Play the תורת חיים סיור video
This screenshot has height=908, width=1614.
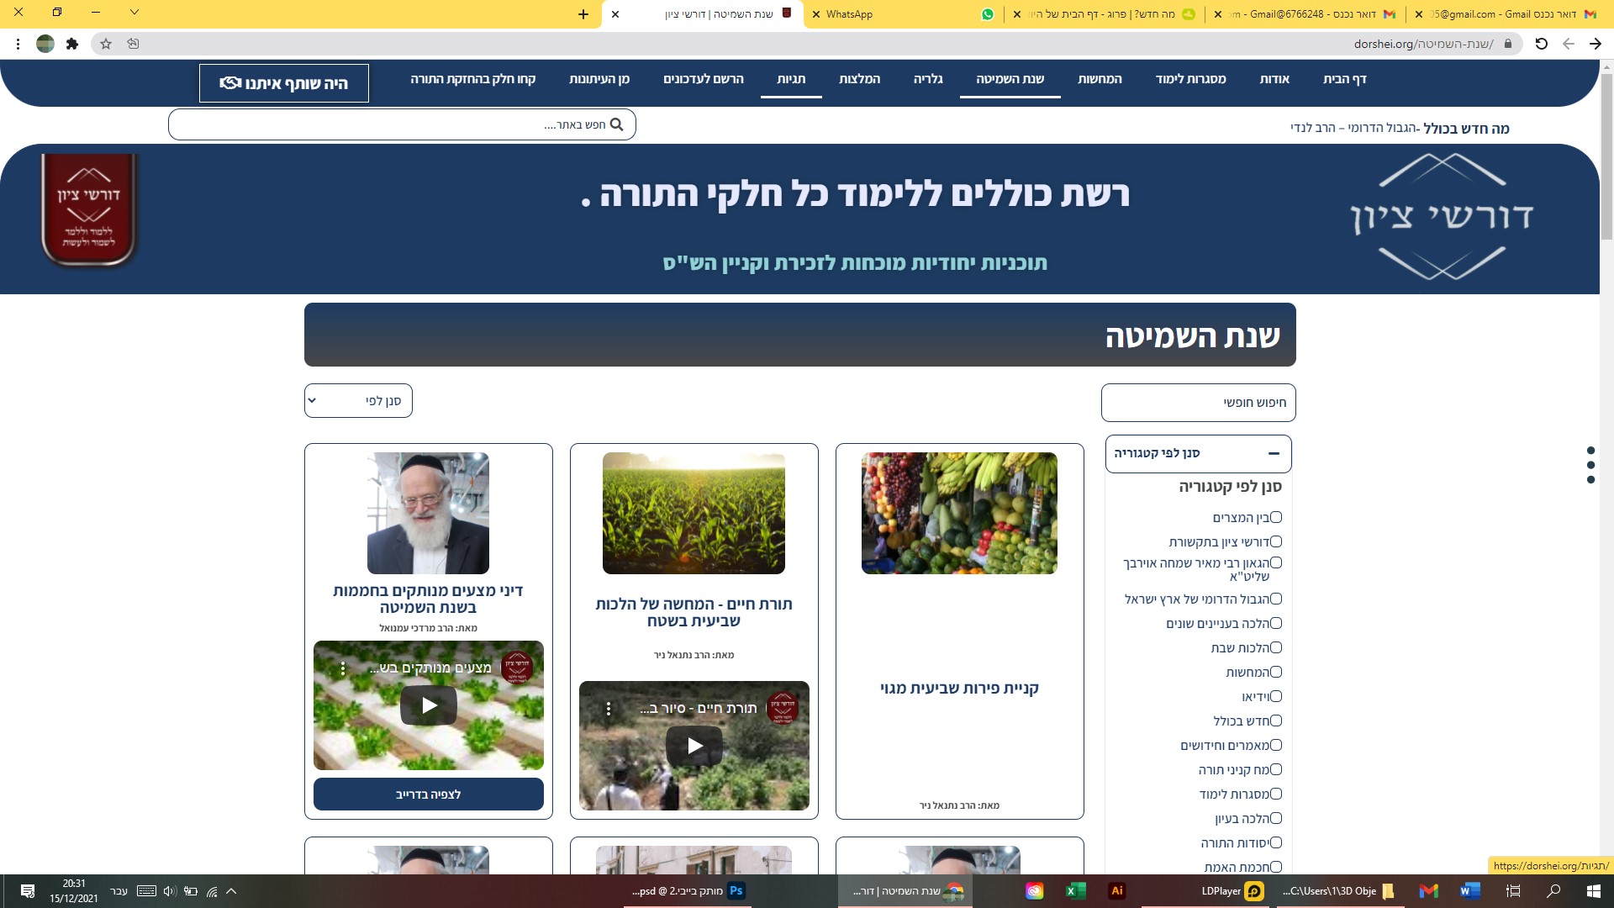click(x=694, y=746)
